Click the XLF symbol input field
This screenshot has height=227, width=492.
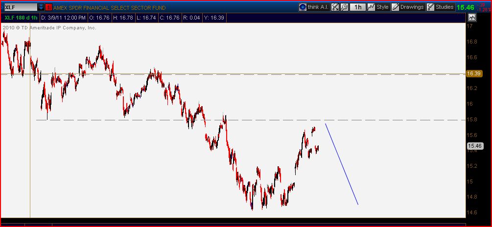20,7
